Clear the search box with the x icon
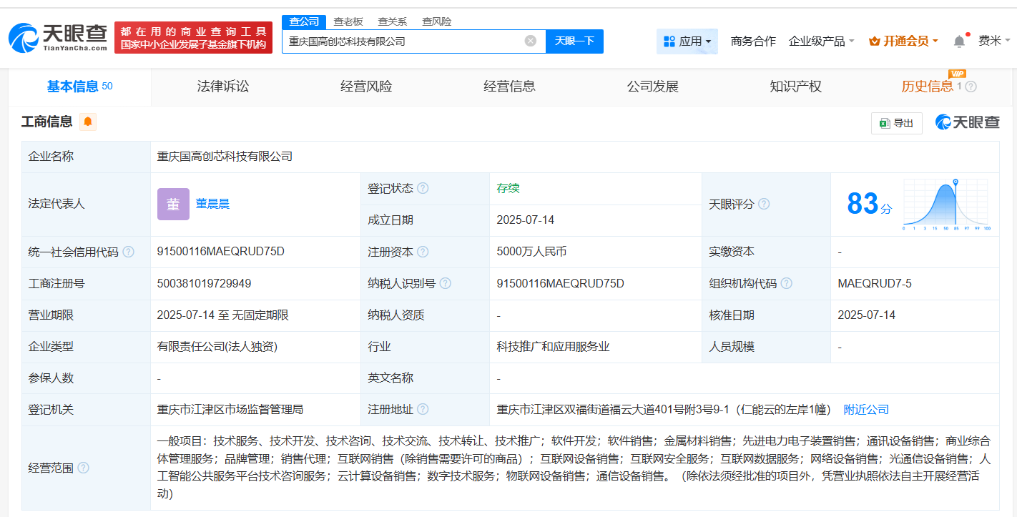The width and height of the screenshot is (1017, 517). click(x=529, y=41)
